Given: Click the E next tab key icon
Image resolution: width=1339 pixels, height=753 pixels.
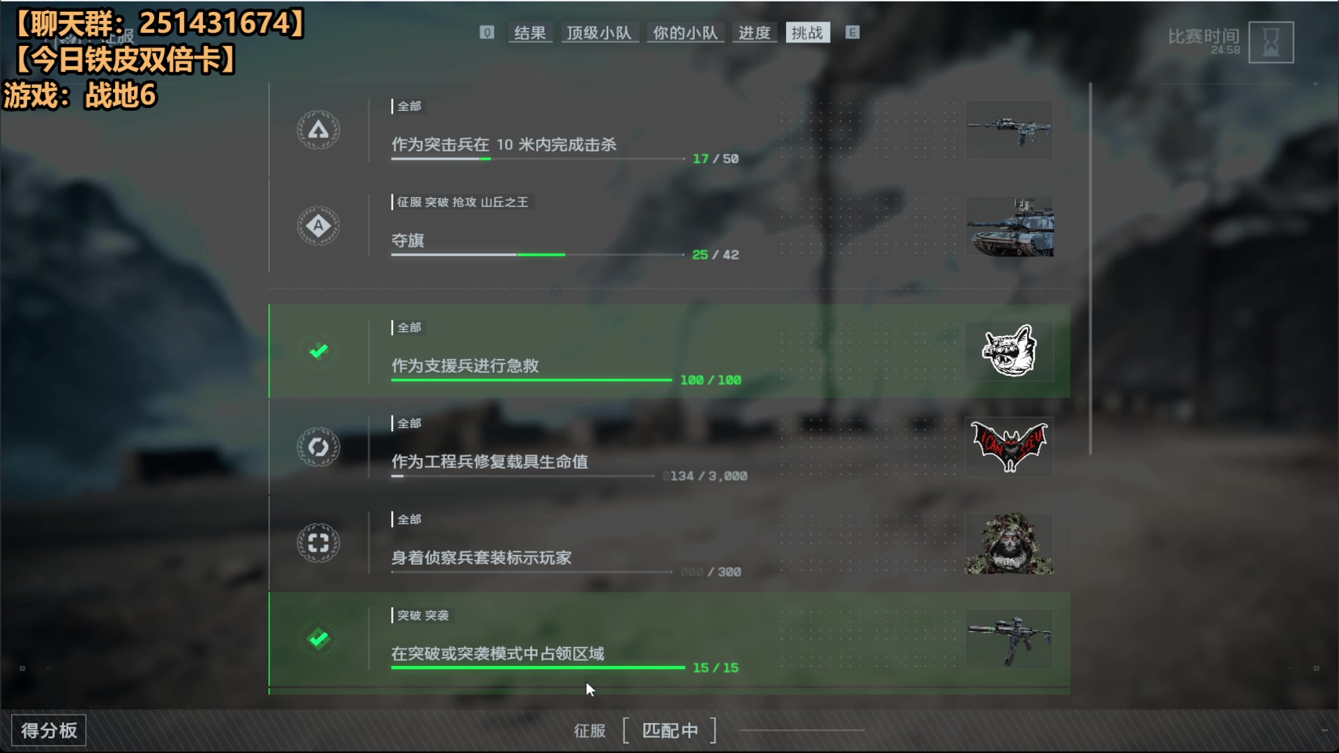Looking at the screenshot, I should tap(852, 32).
